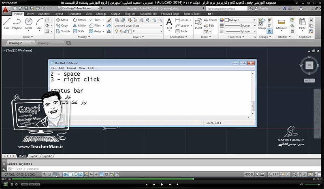
Task: Toggle Ortho Mode in status bar
Action: click(60, 174)
